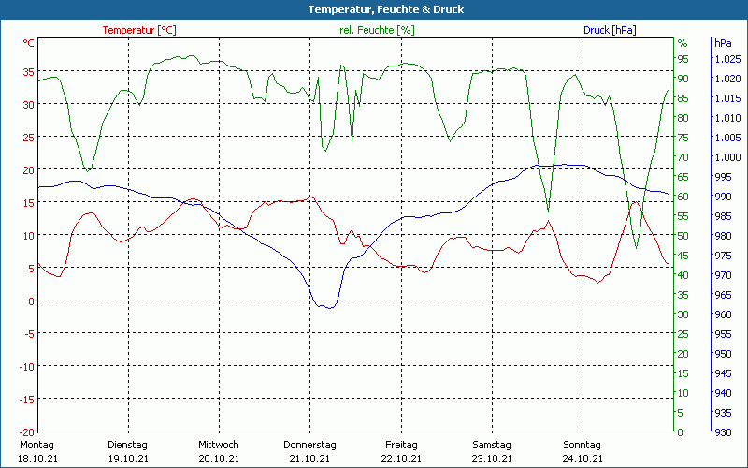Image resolution: width=748 pixels, height=468 pixels.
Task: Click the date '21.10.21'
Action: [x=309, y=459]
